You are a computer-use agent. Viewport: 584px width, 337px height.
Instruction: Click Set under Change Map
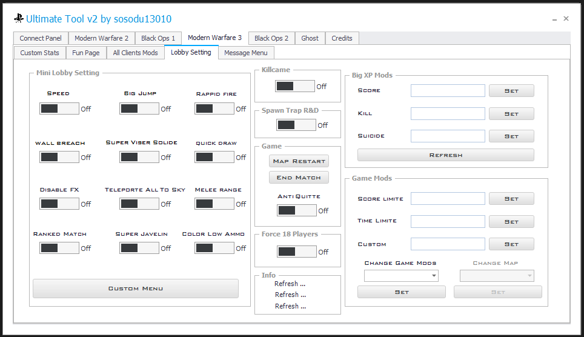click(498, 292)
